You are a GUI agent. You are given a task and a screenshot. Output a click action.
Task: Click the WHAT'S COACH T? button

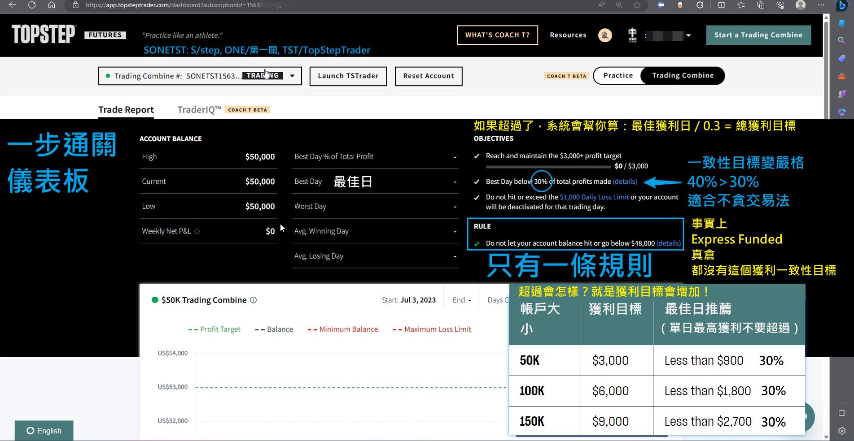(x=497, y=35)
